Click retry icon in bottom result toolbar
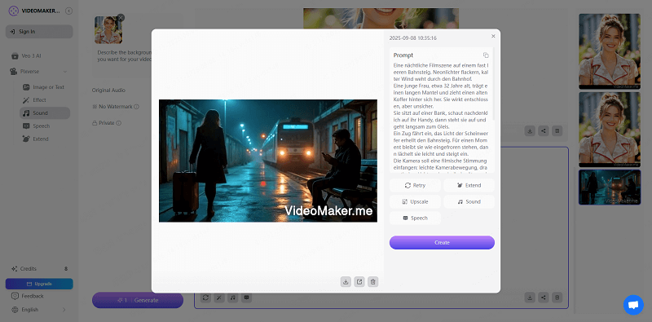Viewport: 652px width, 322px height. tap(205, 298)
